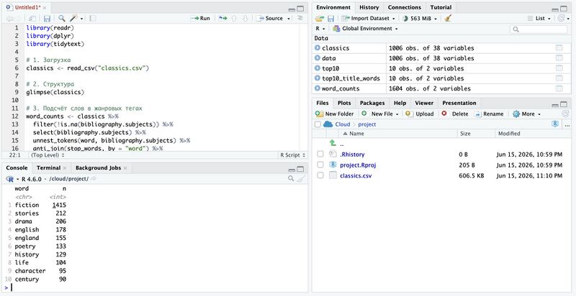The height and width of the screenshot is (296, 576).
Task: Open the Source button dropdown arrow
Action: coord(289,18)
